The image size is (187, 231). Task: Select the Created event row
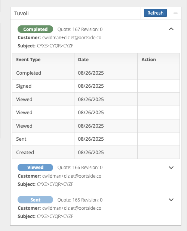coord(96,152)
